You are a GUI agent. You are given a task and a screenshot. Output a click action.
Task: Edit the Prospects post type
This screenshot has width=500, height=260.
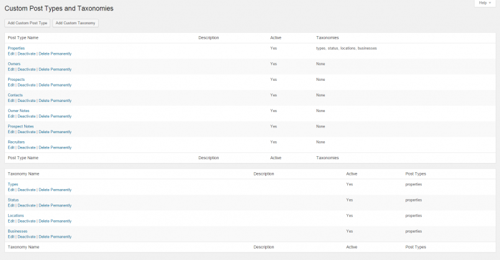tap(11, 85)
